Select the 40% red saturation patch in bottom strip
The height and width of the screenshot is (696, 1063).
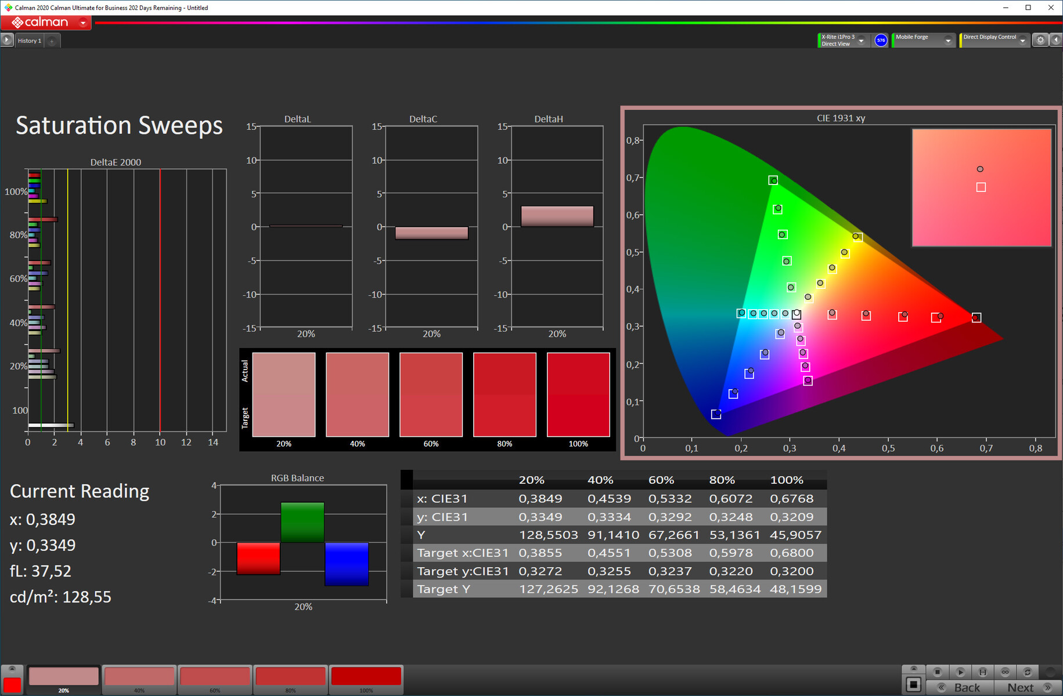pos(139,680)
